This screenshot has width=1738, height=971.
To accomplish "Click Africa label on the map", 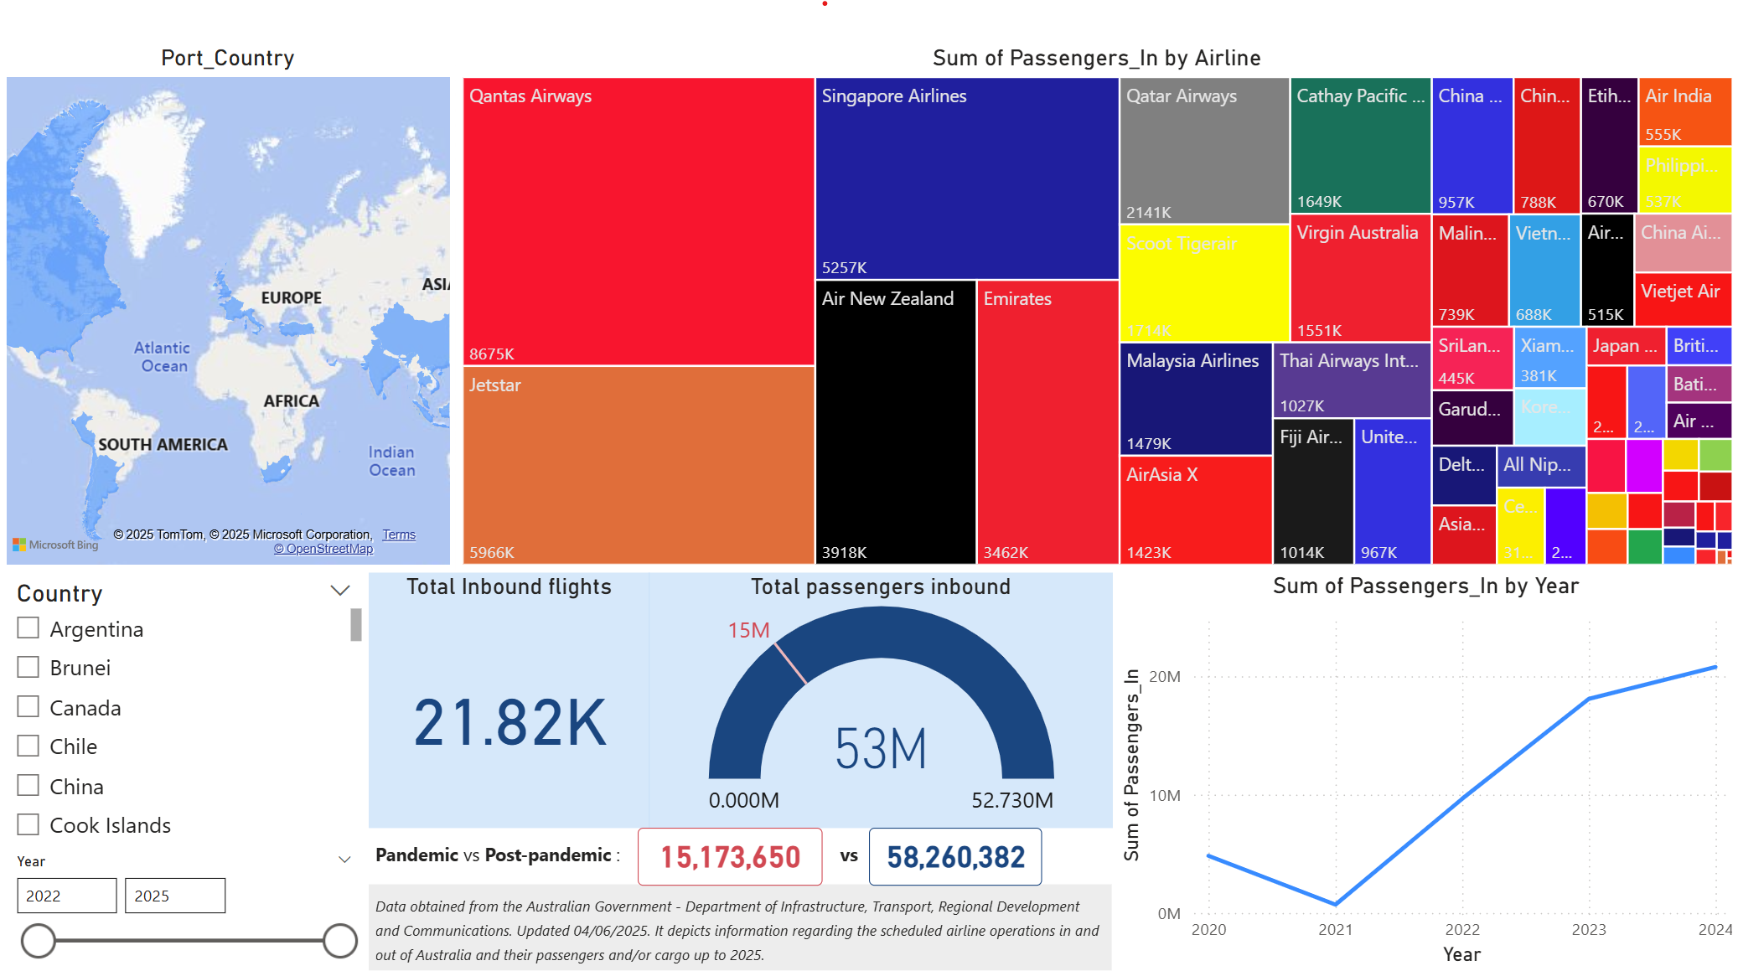I will click(291, 400).
